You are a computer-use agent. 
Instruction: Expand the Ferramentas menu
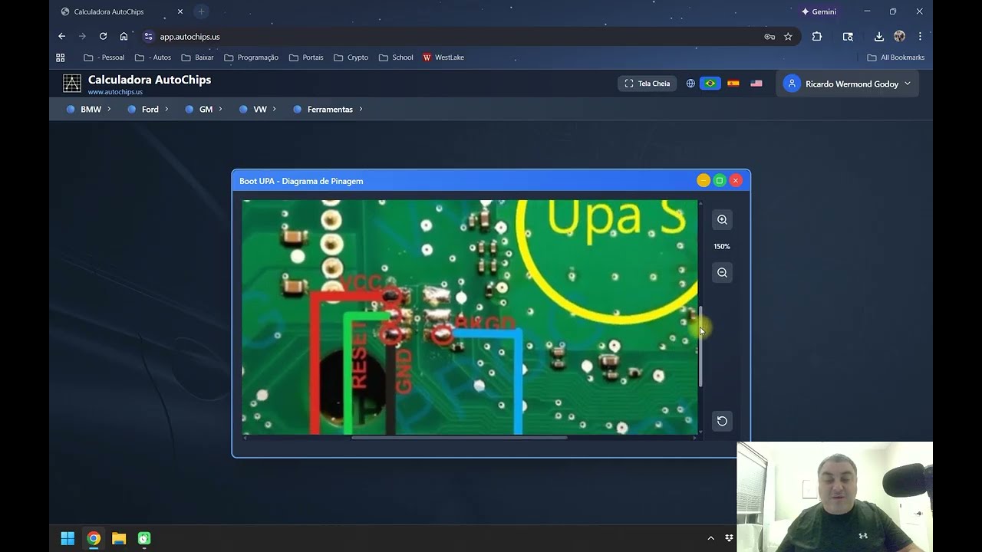[328, 110]
